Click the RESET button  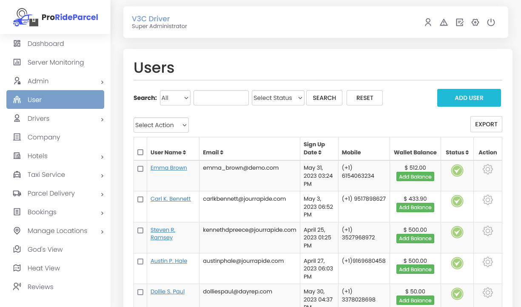tap(364, 98)
